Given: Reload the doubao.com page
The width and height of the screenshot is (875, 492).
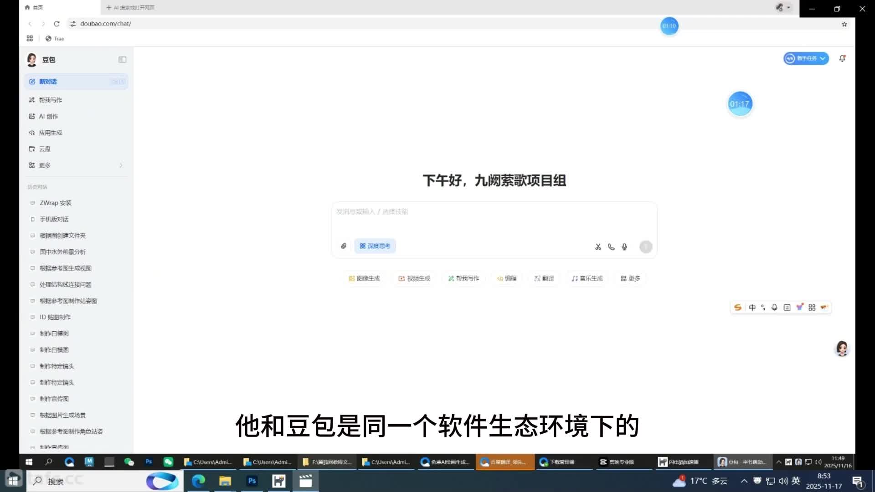Looking at the screenshot, I should pos(57,24).
